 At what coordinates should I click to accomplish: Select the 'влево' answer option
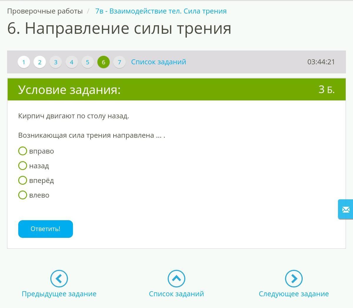[23, 195]
